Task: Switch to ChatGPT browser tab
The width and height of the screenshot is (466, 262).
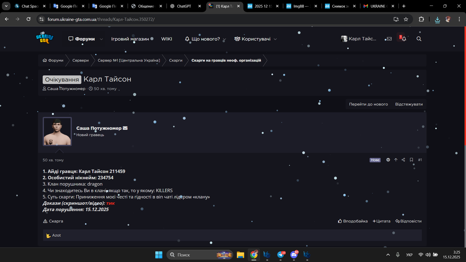Action: pos(186,6)
